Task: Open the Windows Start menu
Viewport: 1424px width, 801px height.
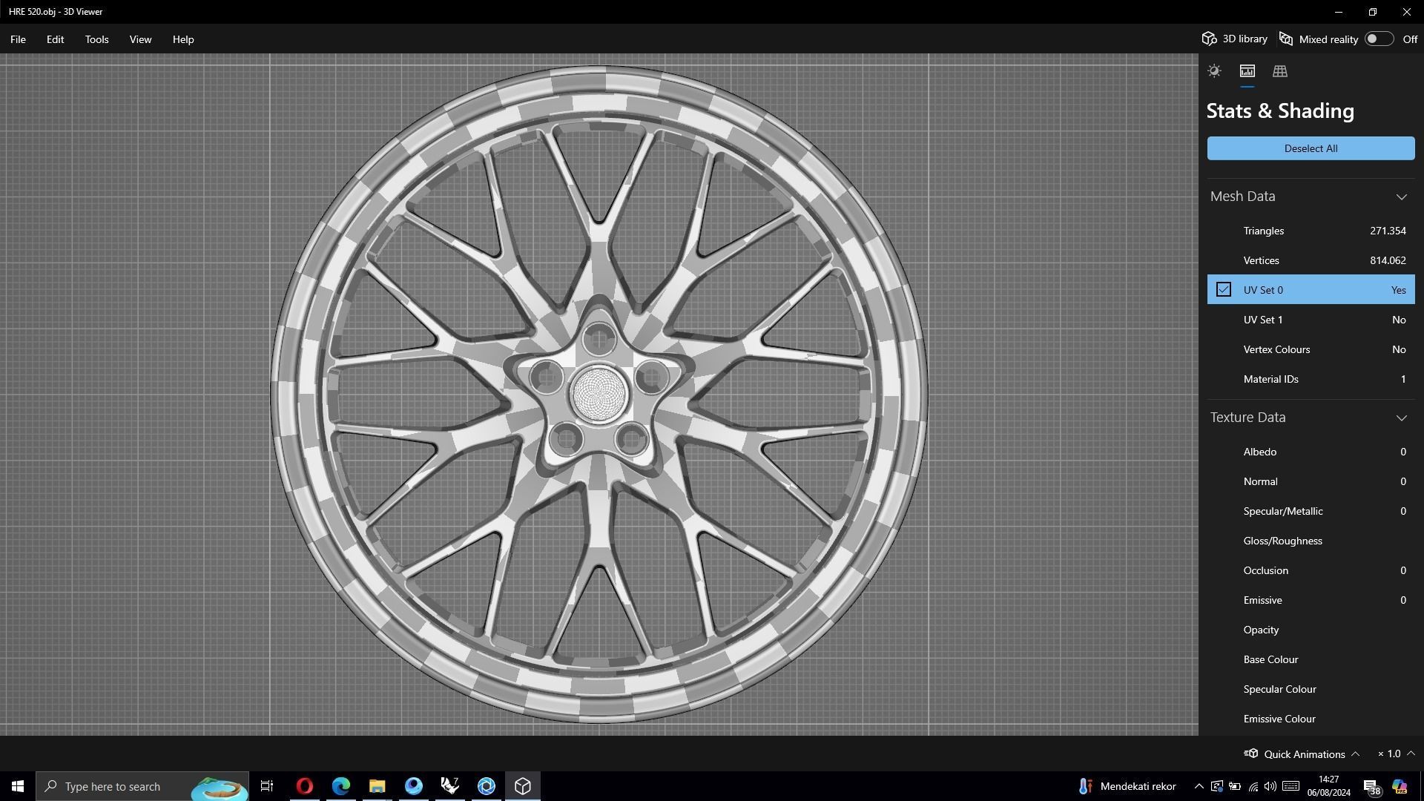Action: [x=18, y=786]
